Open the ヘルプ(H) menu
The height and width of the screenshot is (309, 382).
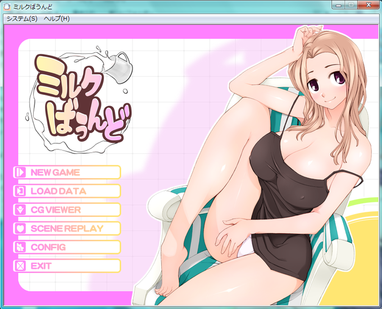click(x=57, y=19)
